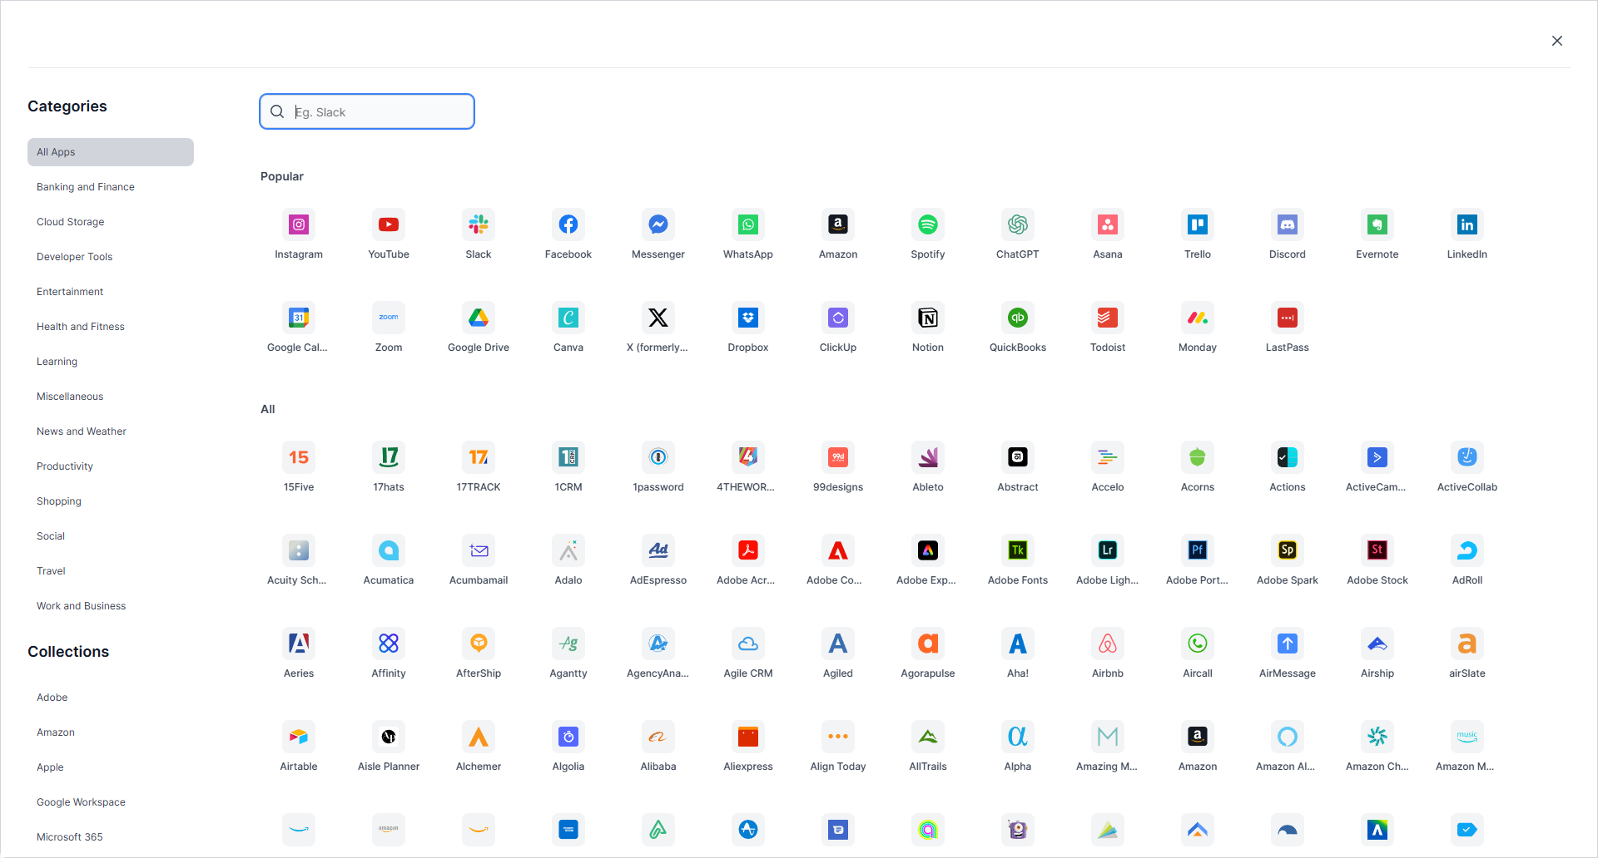The height and width of the screenshot is (858, 1598).
Task: Open the Adobe collection
Action: point(111,698)
